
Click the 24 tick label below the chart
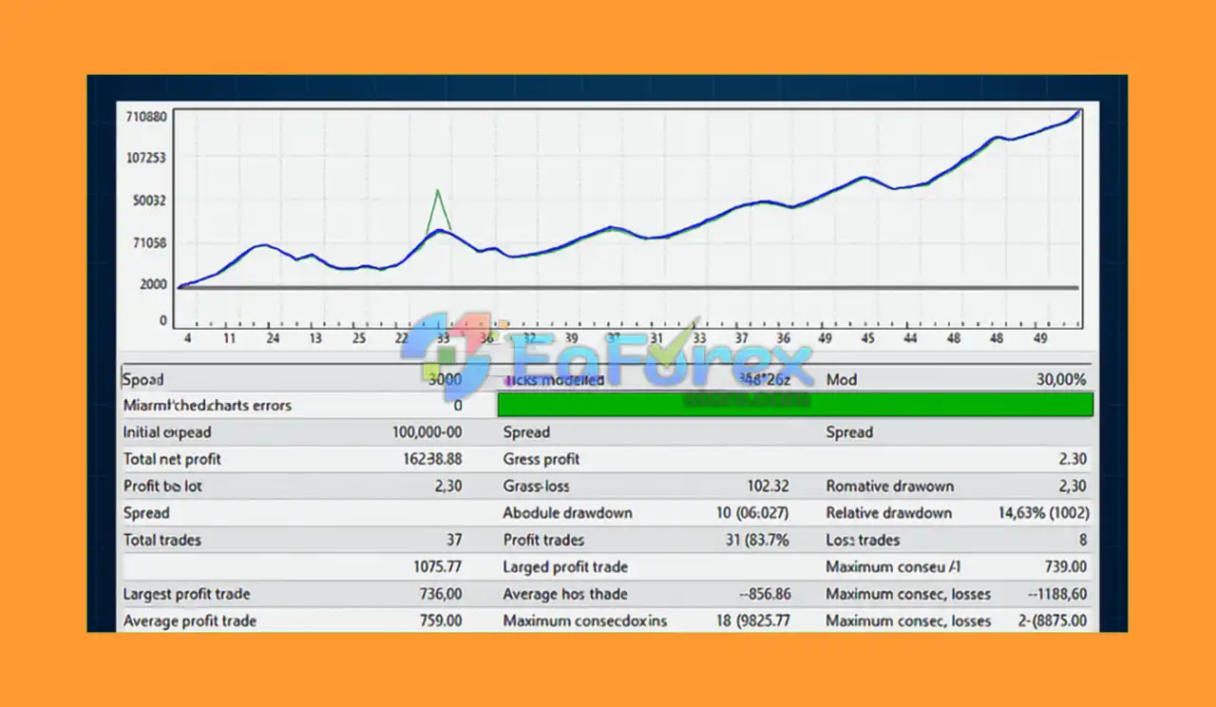[x=273, y=338]
